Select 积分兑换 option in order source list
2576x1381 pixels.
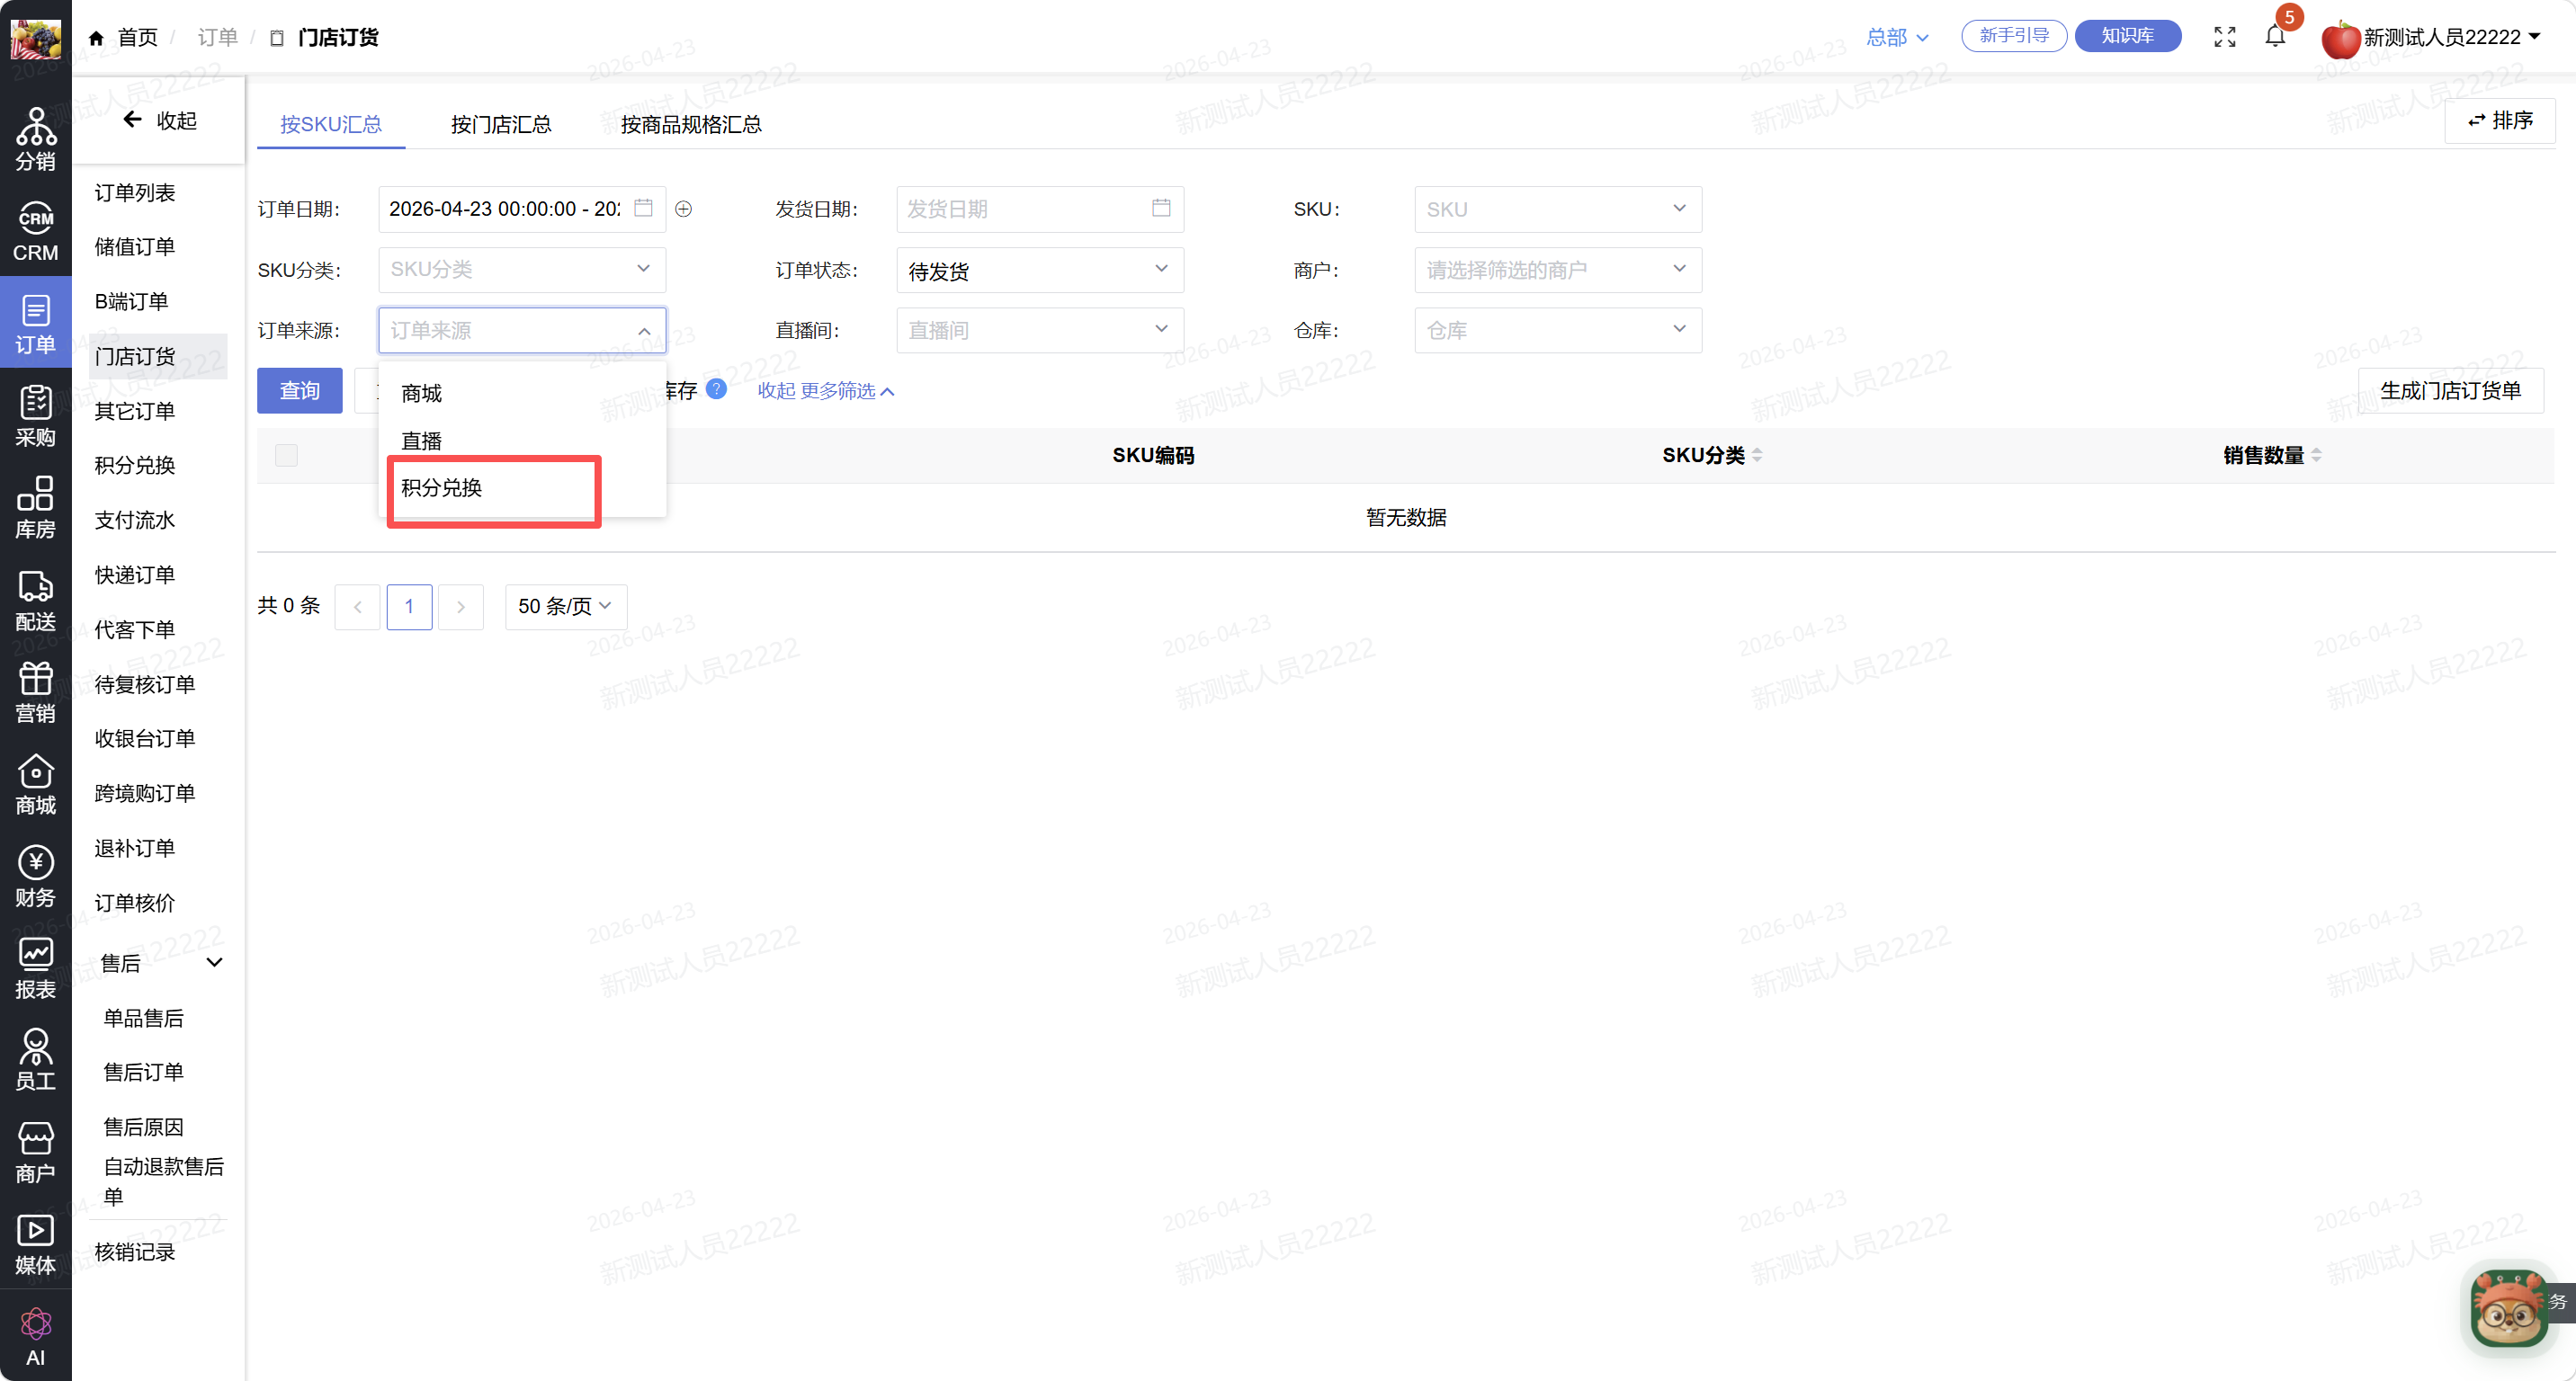[x=441, y=487]
